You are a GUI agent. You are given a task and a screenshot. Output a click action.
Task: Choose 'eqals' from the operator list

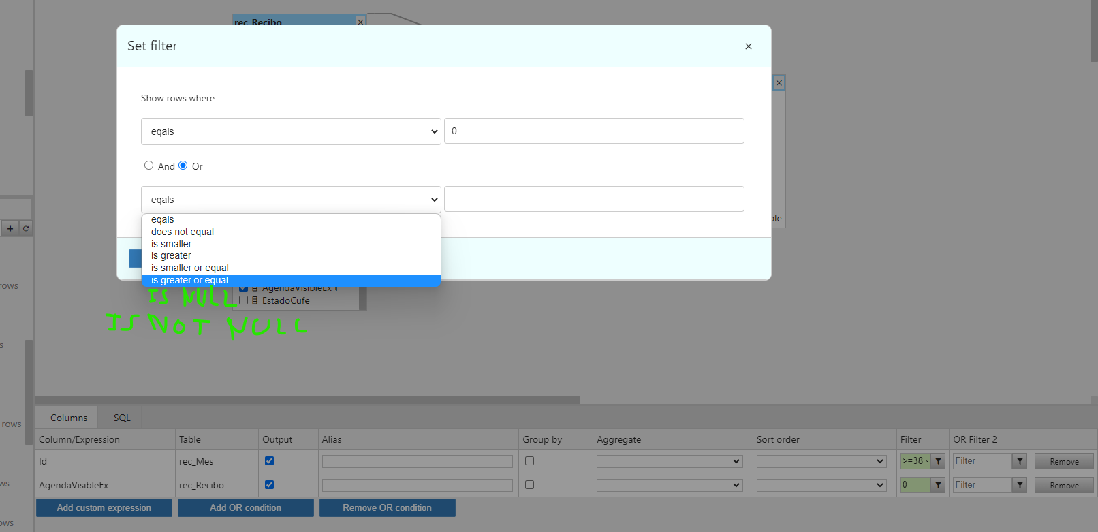(291, 219)
